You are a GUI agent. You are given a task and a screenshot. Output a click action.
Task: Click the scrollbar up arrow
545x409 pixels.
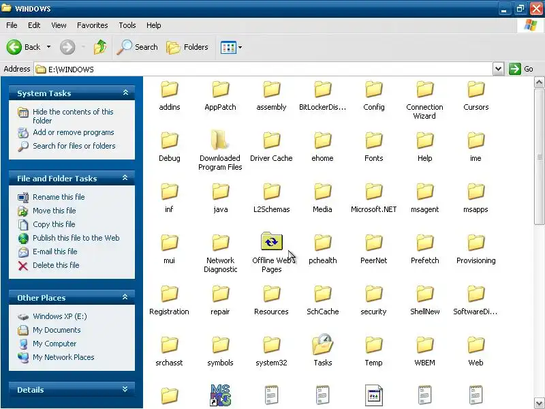click(539, 82)
